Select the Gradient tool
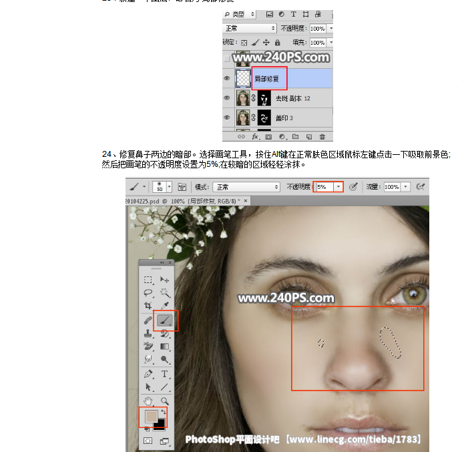 (164, 347)
